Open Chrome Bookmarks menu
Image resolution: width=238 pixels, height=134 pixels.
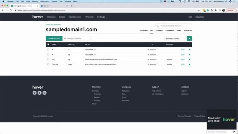45,1
